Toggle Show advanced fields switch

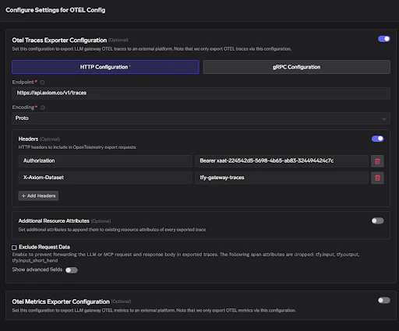[72, 270]
